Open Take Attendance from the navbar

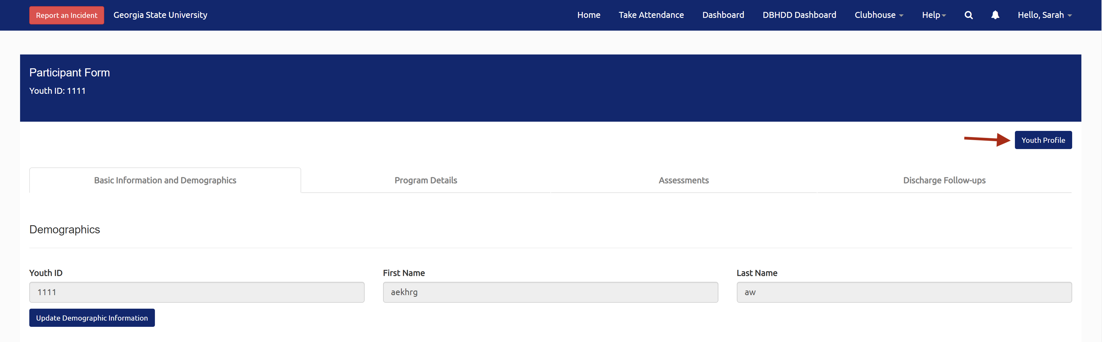click(651, 15)
